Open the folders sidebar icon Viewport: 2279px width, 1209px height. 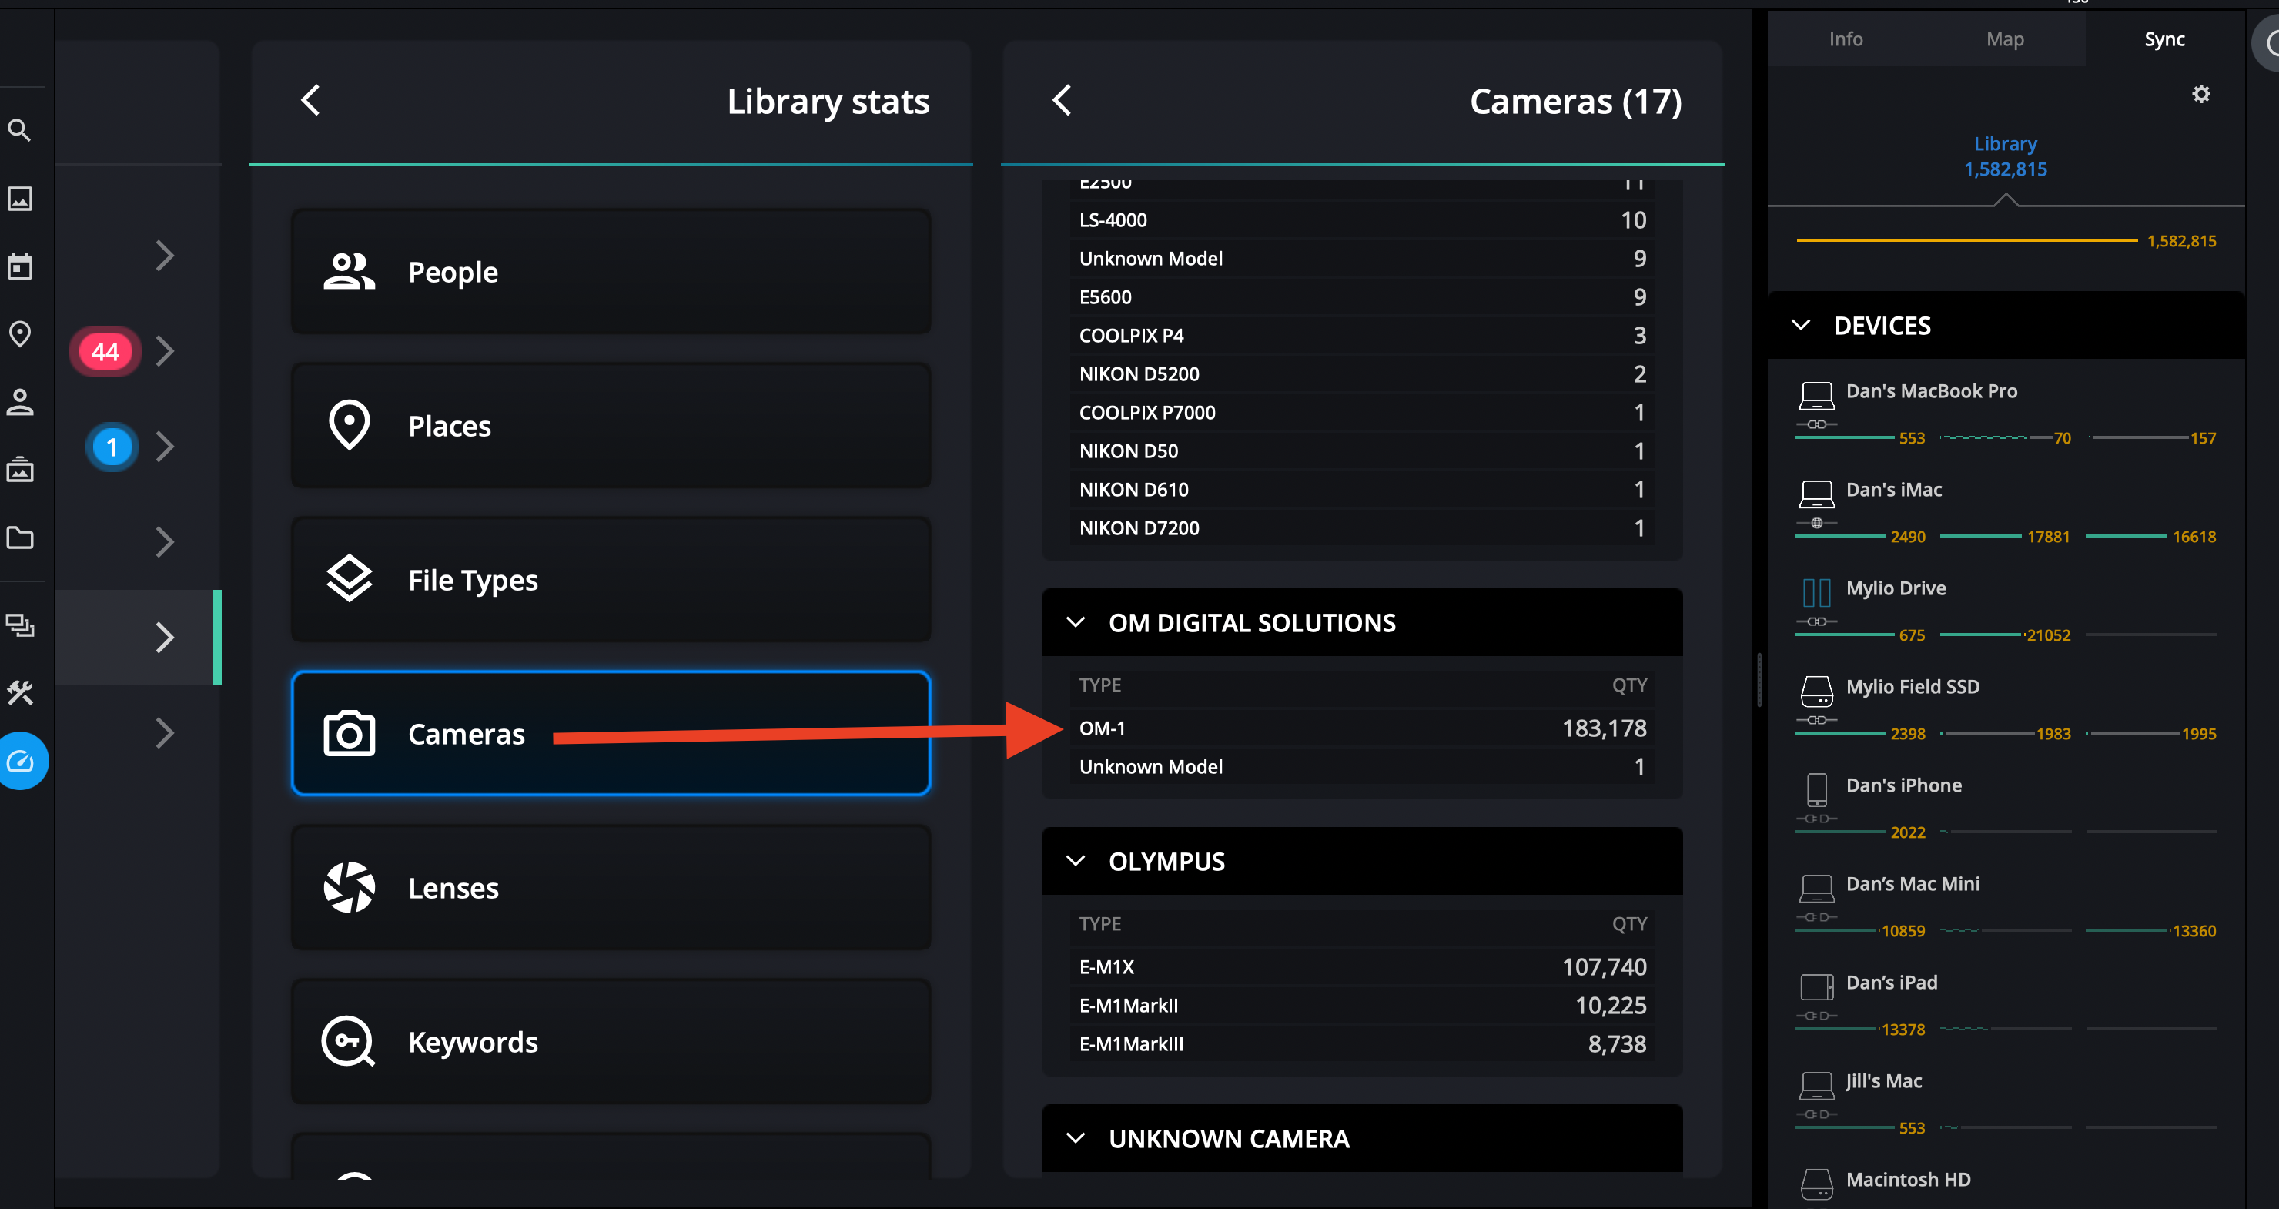tap(19, 538)
